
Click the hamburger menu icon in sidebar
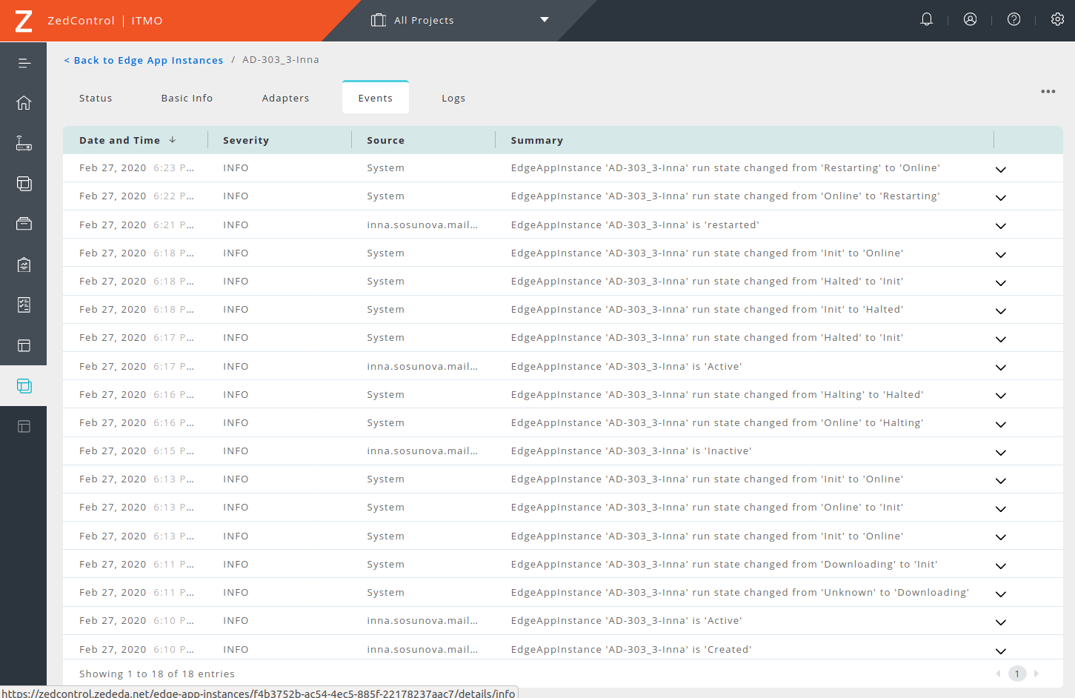[x=24, y=63]
